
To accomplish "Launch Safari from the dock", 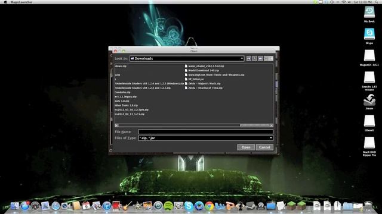I will tap(56, 206).
